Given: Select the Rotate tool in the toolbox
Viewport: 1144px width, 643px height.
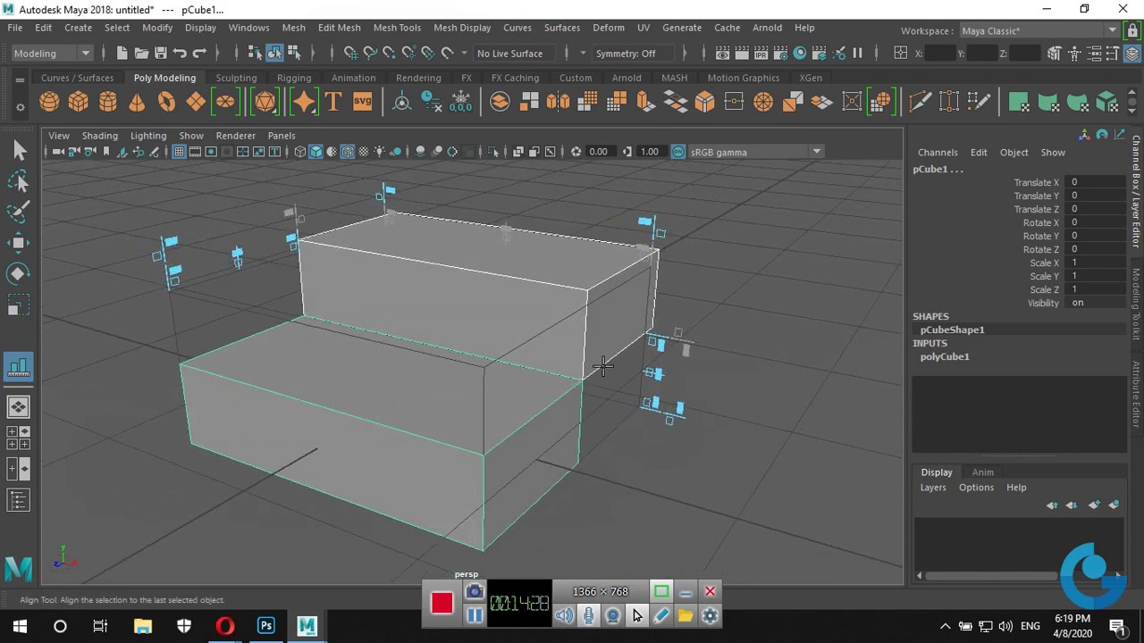Looking at the screenshot, I should point(19,273).
